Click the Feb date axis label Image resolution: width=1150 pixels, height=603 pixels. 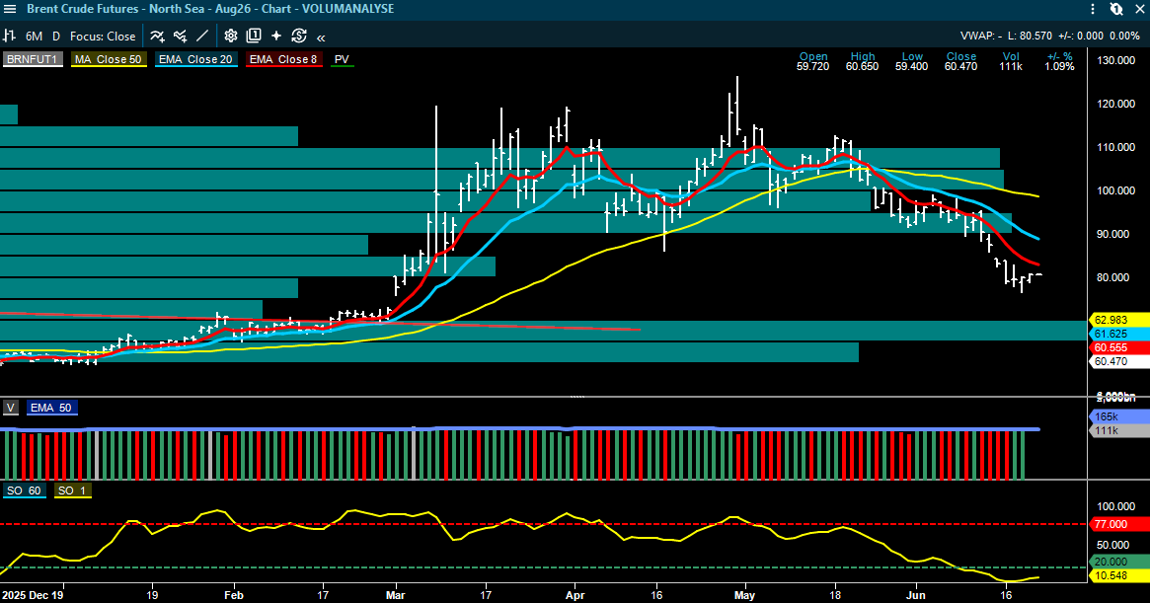[233, 595]
